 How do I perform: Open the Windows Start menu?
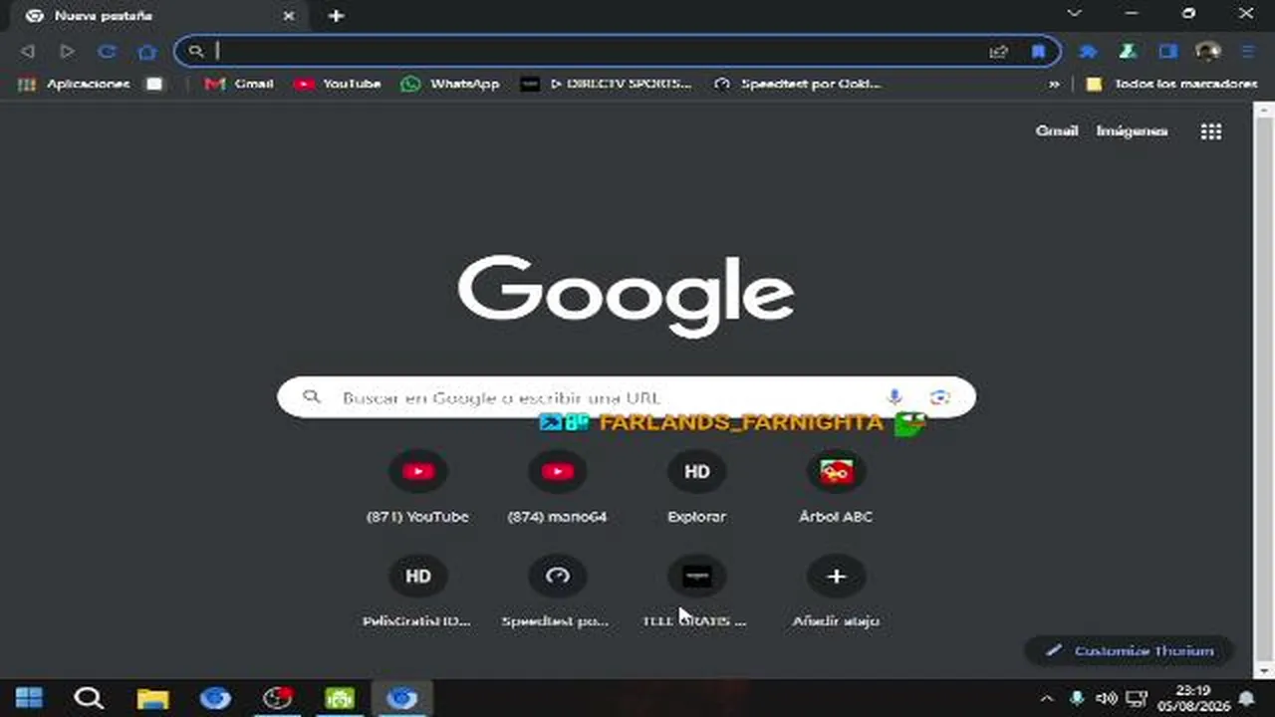29,698
